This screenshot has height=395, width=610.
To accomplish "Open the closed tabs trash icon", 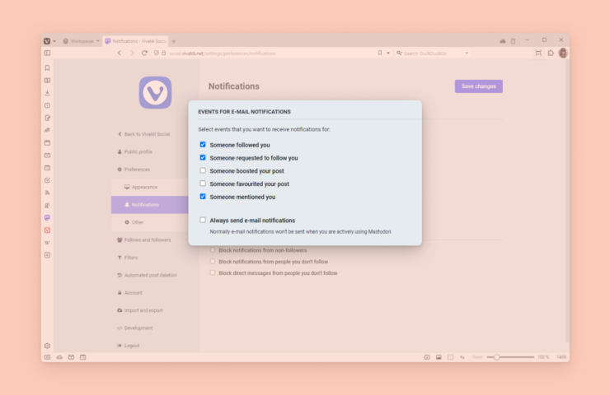I will (513, 41).
